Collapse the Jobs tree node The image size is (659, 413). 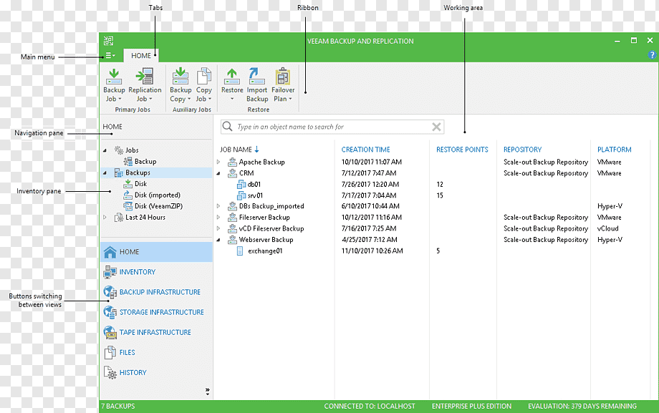coord(105,150)
